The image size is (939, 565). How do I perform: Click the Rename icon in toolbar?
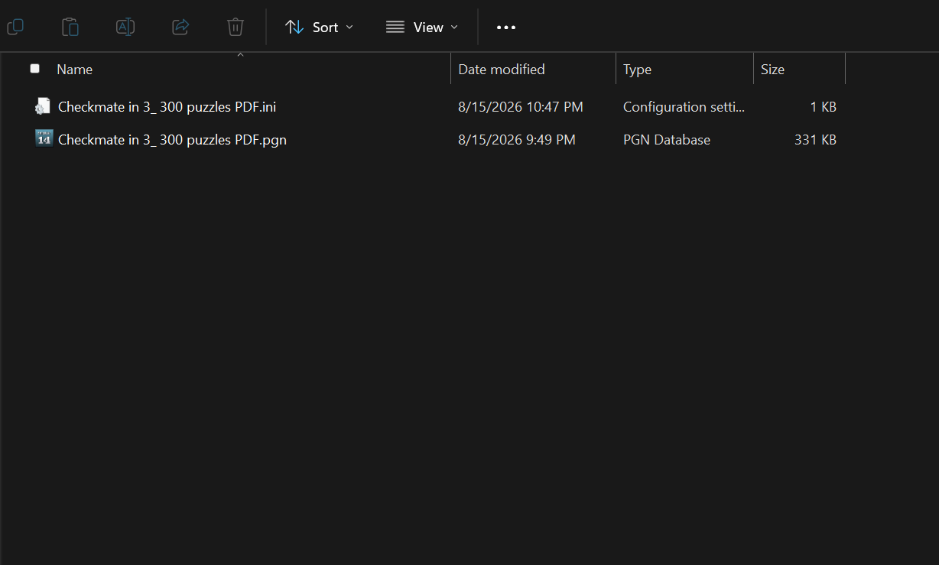(x=125, y=27)
